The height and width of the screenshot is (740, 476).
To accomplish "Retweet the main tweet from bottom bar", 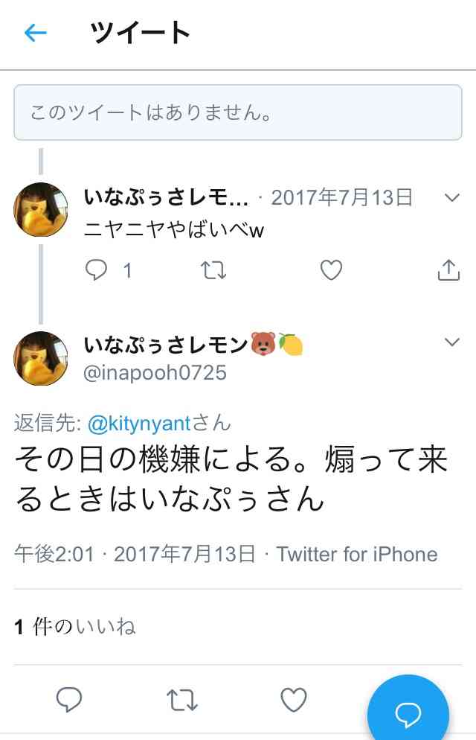I will [182, 700].
